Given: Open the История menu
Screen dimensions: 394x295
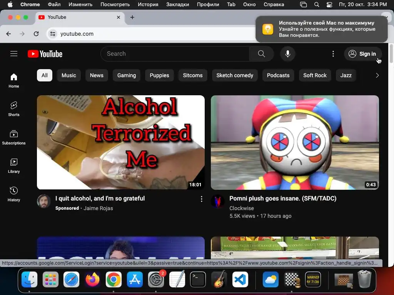Looking at the screenshot, I should click(148, 4).
